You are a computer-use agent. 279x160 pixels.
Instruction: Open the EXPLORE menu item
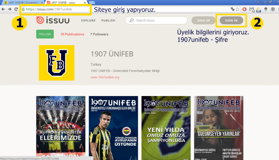[88, 21]
